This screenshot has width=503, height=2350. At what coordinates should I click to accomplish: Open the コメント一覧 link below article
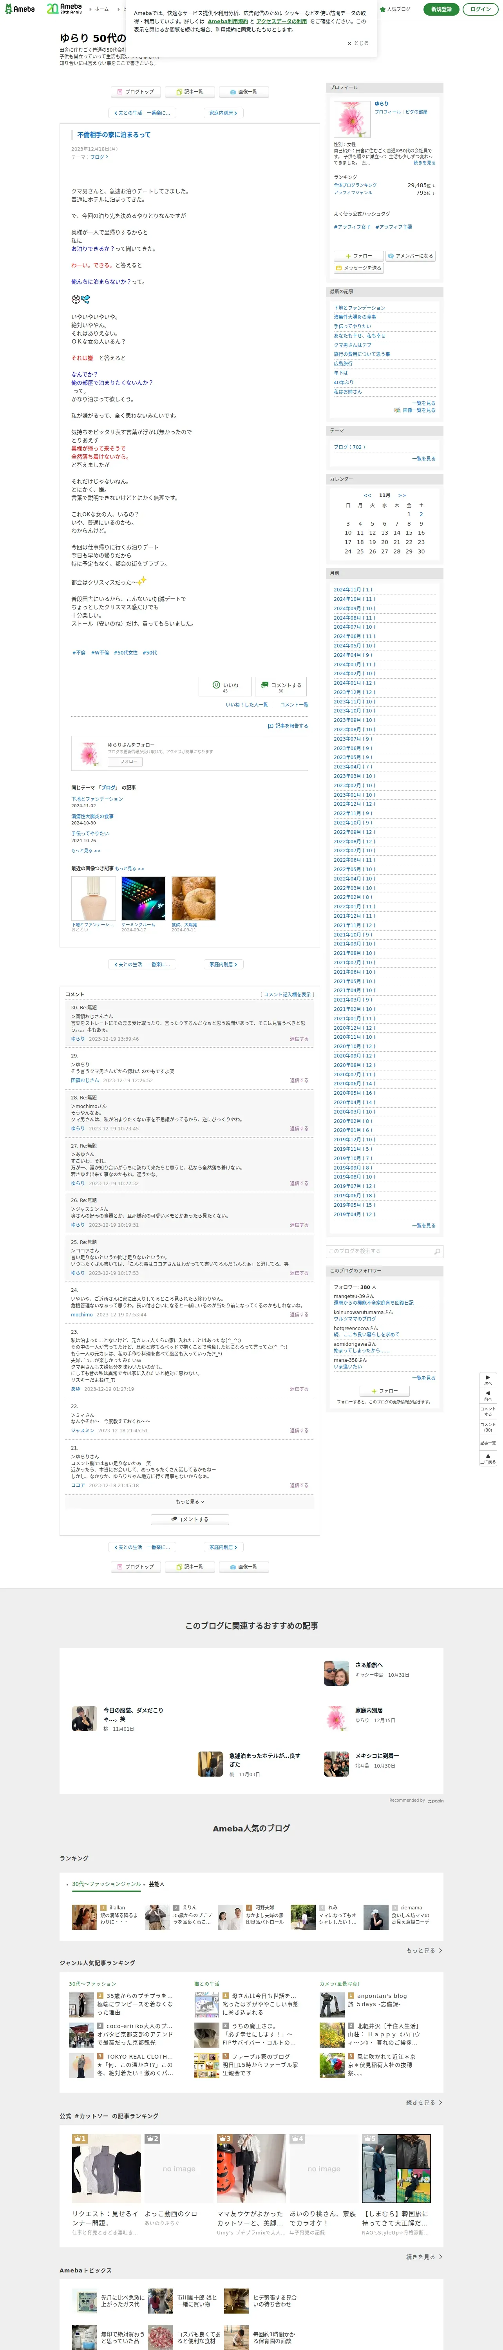point(294,704)
